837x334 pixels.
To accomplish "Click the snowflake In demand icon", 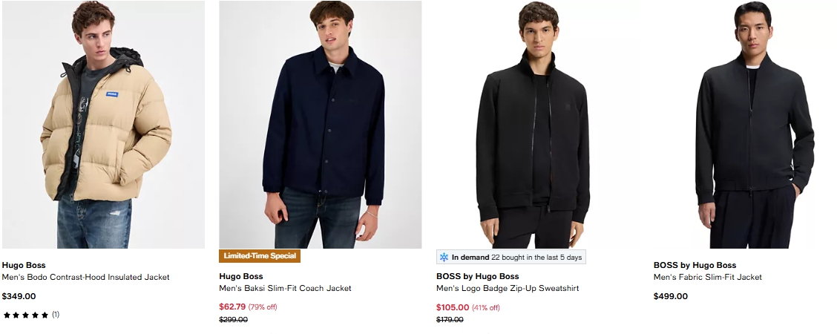I will pos(444,257).
